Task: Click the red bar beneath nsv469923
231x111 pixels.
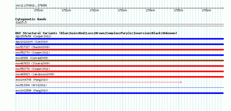Action: pos(119,77)
